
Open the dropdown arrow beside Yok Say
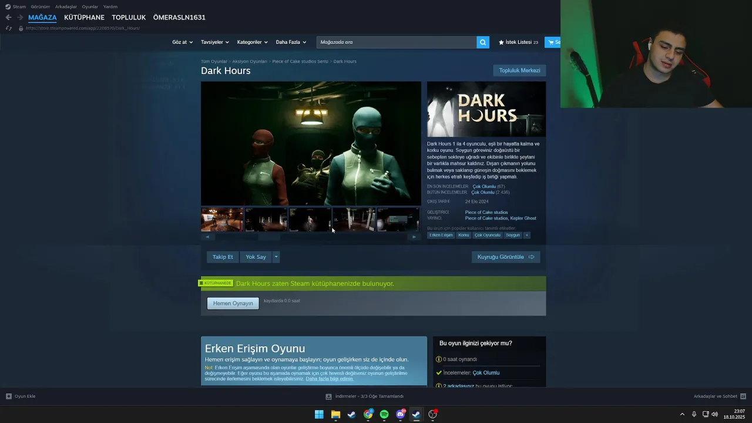point(276,257)
